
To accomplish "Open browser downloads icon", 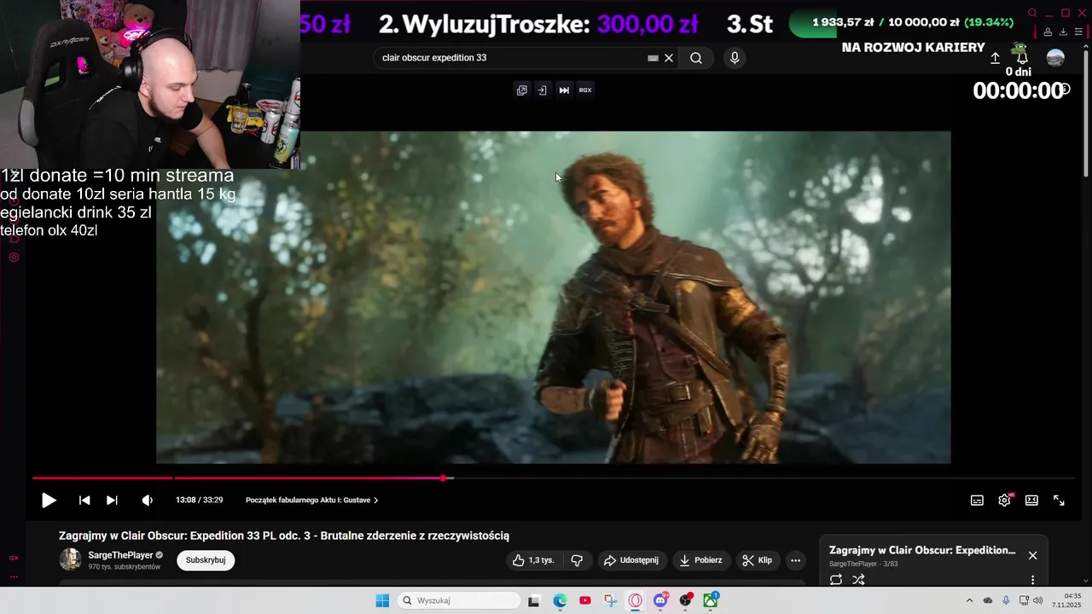I will point(1064,32).
